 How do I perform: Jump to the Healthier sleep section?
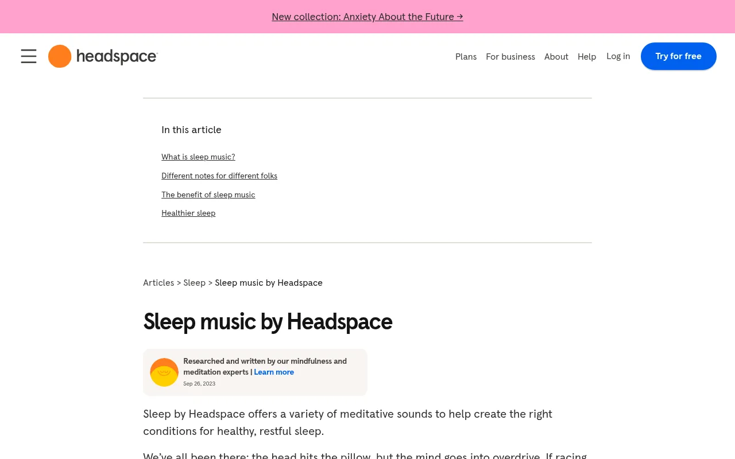tap(188, 213)
